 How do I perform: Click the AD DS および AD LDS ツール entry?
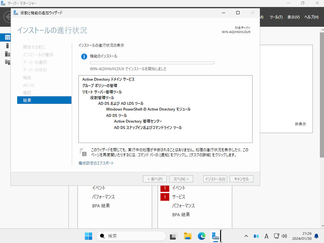[121, 103]
